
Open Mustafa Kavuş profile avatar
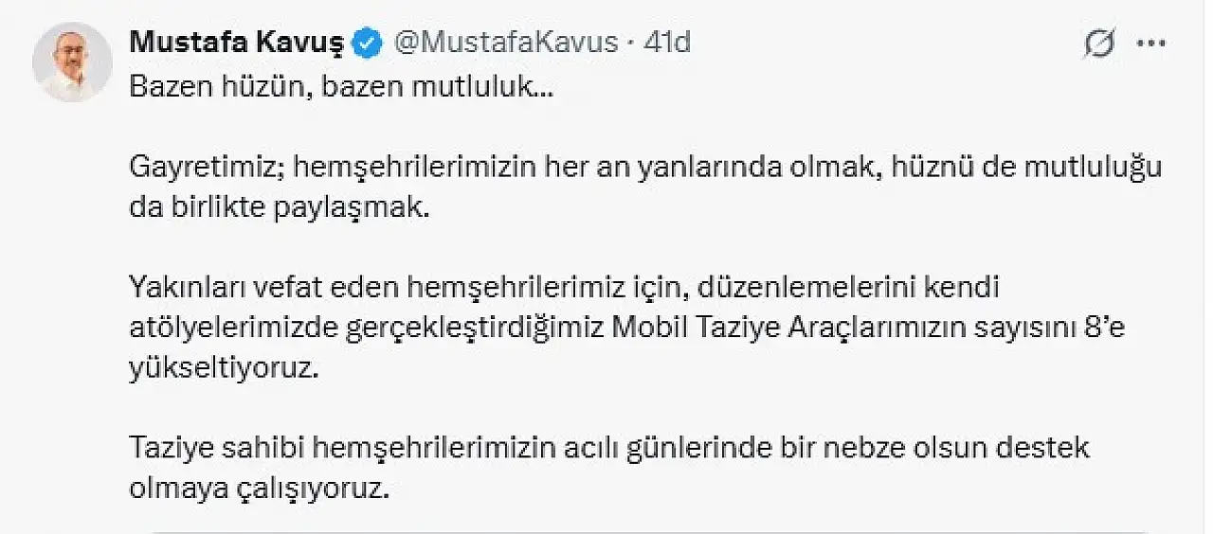point(72,62)
